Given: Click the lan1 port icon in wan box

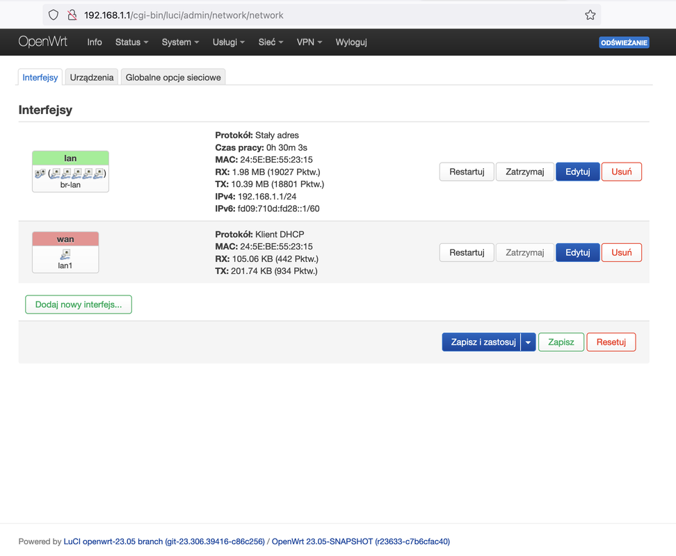Looking at the screenshot, I should tap(65, 254).
